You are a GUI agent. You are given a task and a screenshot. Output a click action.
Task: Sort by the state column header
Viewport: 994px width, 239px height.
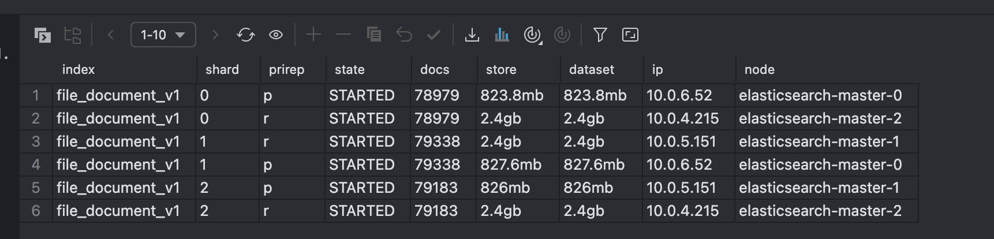point(350,70)
